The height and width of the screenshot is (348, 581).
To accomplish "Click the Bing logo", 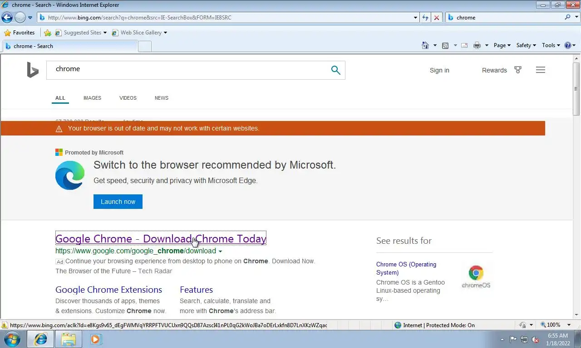I will point(33,70).
